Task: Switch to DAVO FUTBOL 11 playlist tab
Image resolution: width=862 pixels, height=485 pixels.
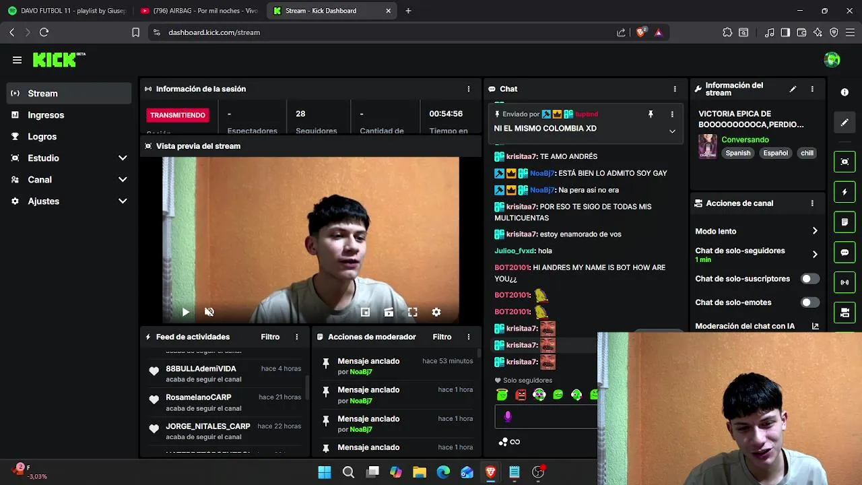Action: tap(66, 11)
